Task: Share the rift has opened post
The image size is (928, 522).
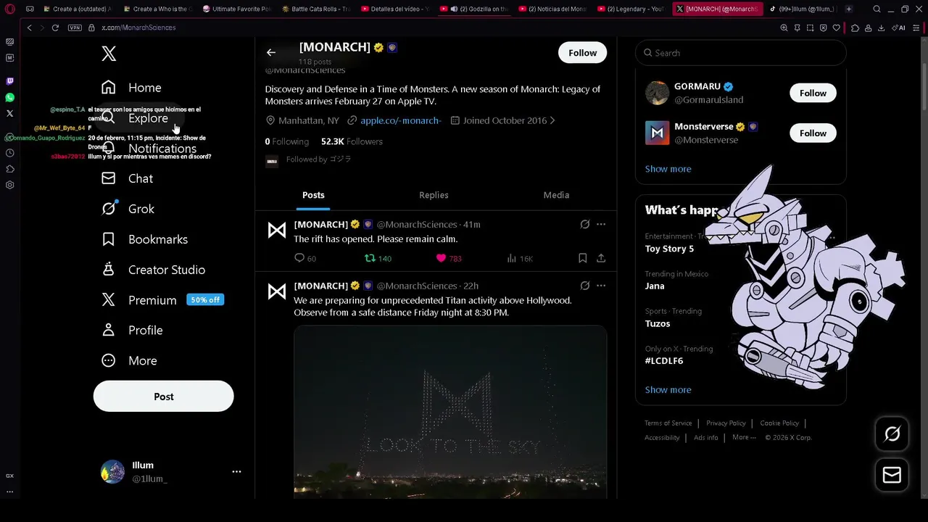Action: click(601, 258)
